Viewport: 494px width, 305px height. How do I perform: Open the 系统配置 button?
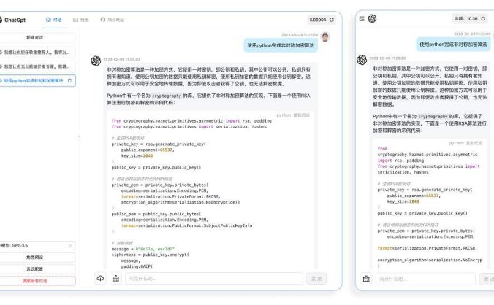(37, 269)
